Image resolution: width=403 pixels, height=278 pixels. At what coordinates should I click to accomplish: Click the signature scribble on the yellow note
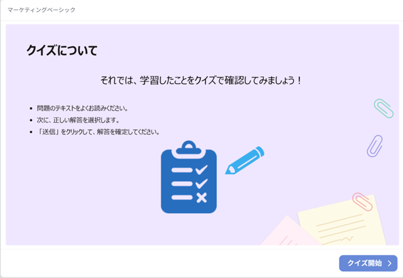coord(347,239)
